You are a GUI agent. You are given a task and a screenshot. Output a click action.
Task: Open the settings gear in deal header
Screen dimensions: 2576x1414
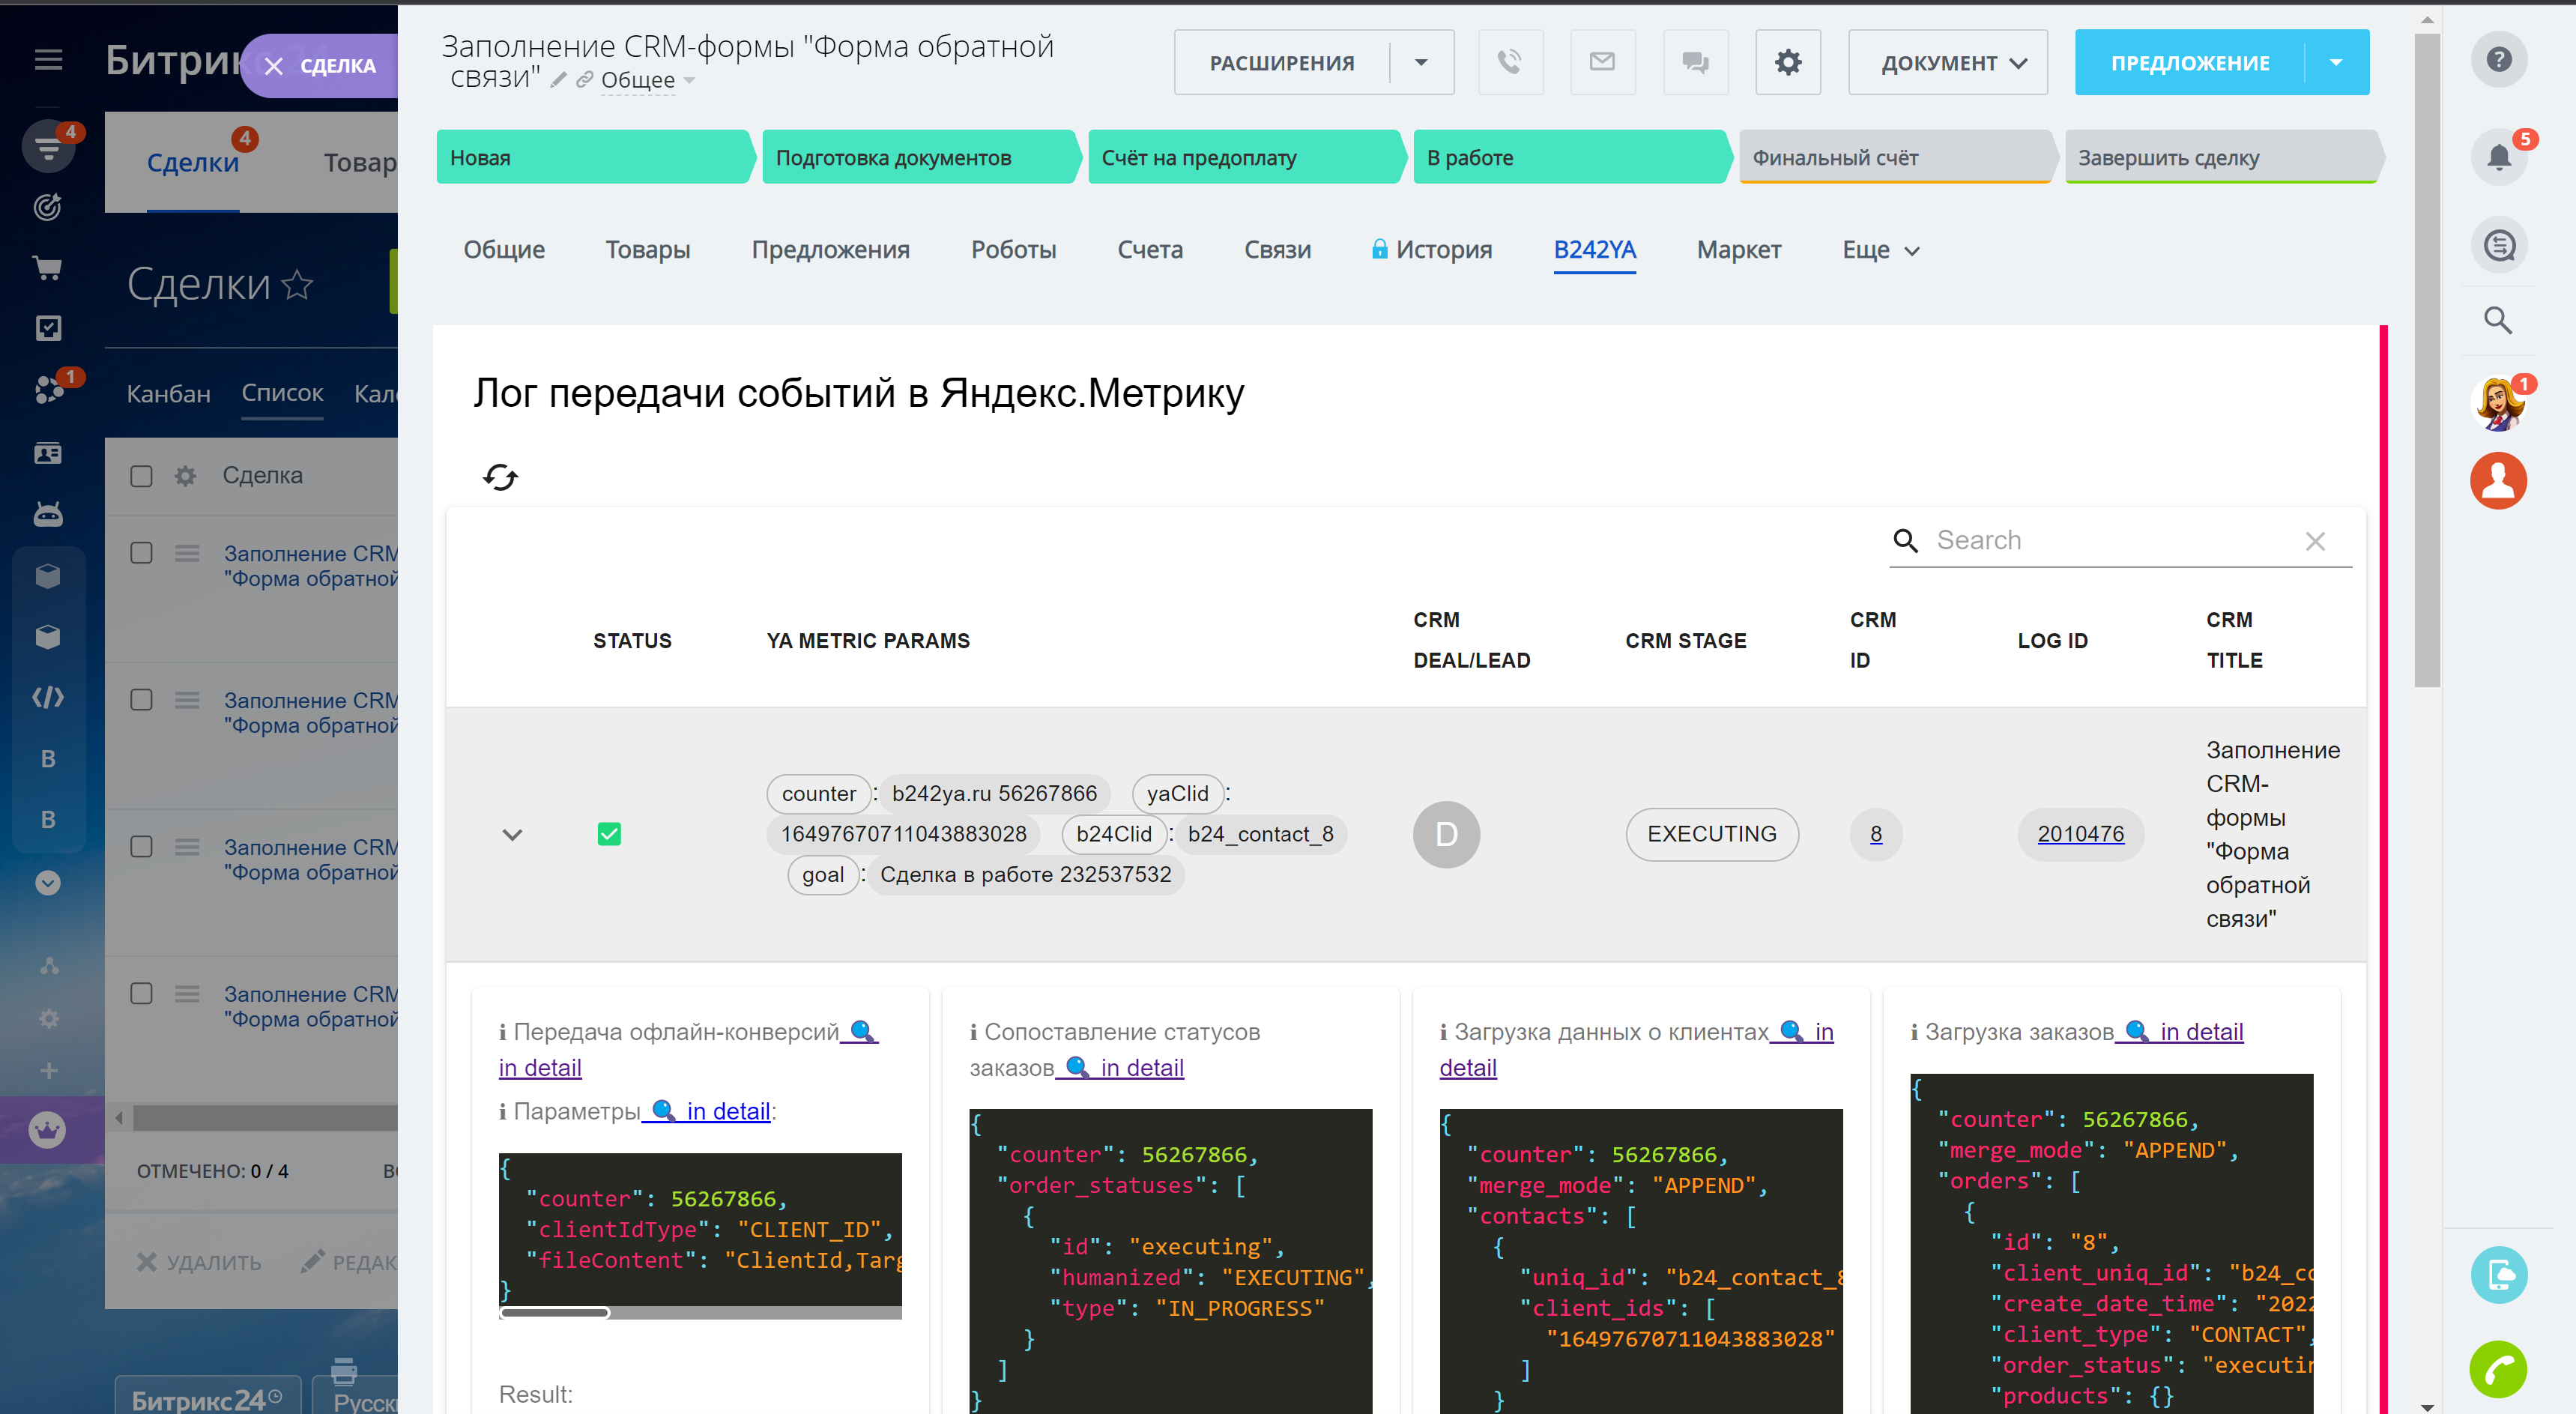click(1788, 63)
